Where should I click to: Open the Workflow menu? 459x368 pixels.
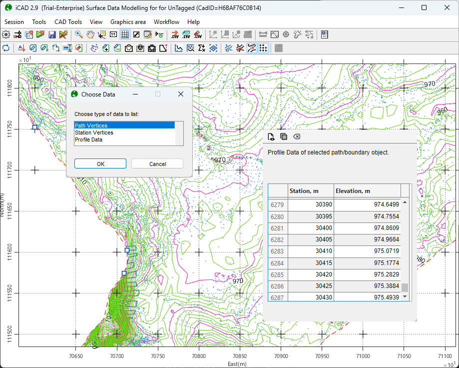pyautogui.click(x=166, y=22)
